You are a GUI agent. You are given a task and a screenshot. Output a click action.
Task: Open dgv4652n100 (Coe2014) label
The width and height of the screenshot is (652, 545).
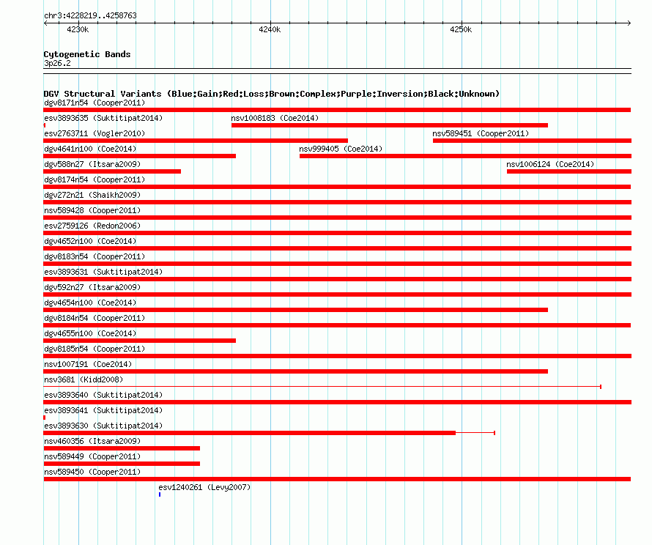(90, 241)
